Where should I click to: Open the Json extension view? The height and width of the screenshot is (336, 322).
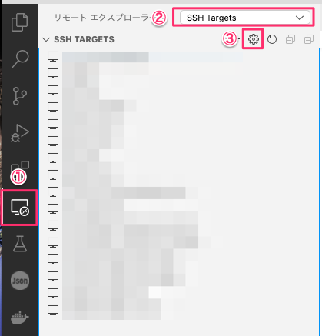click(20, 281)
